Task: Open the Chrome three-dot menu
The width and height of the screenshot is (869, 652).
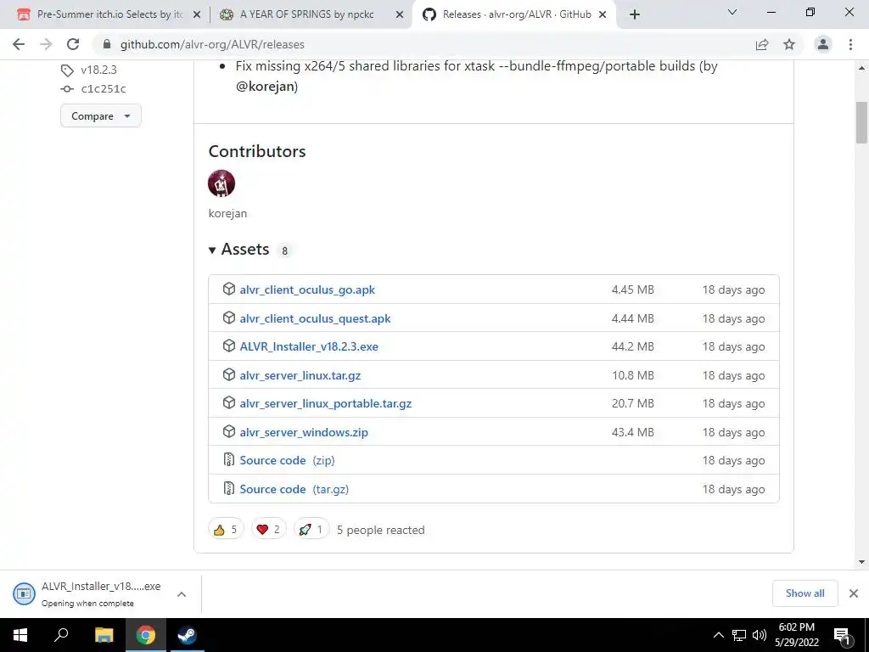Action: pyautogui.click(x=850, y=44)
